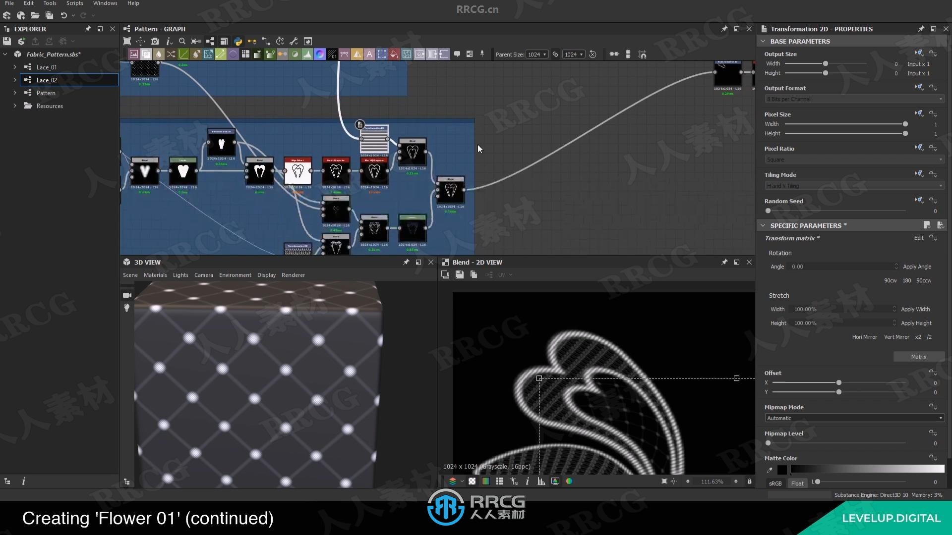The height and width of the screenshot is (535, 952).
Task: Add a Levels histogram node from node bar
Action: tap(307, 54)
